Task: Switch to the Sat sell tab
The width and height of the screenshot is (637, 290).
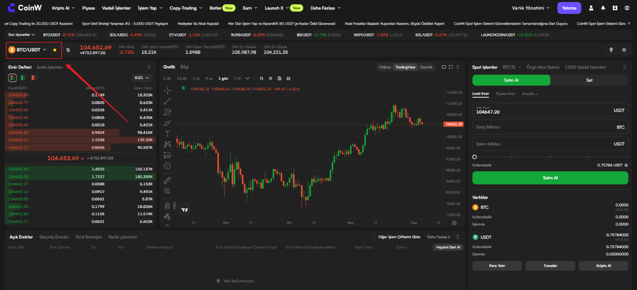Action: pos(589,80)
